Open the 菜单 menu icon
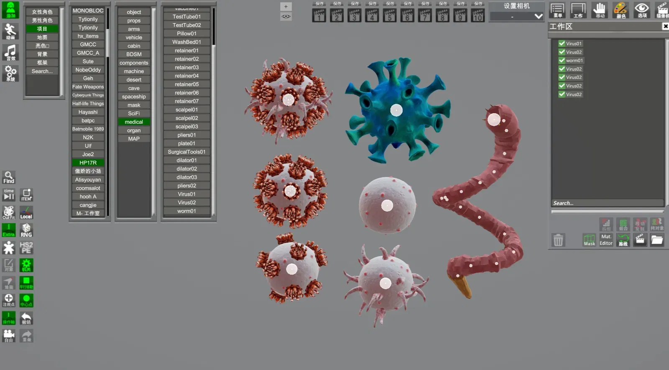Viewport: 669px width, 370px height. [x=557, y=10]
